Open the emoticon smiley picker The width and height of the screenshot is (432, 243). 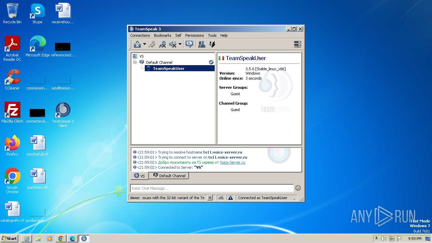[x=298, y=188]
